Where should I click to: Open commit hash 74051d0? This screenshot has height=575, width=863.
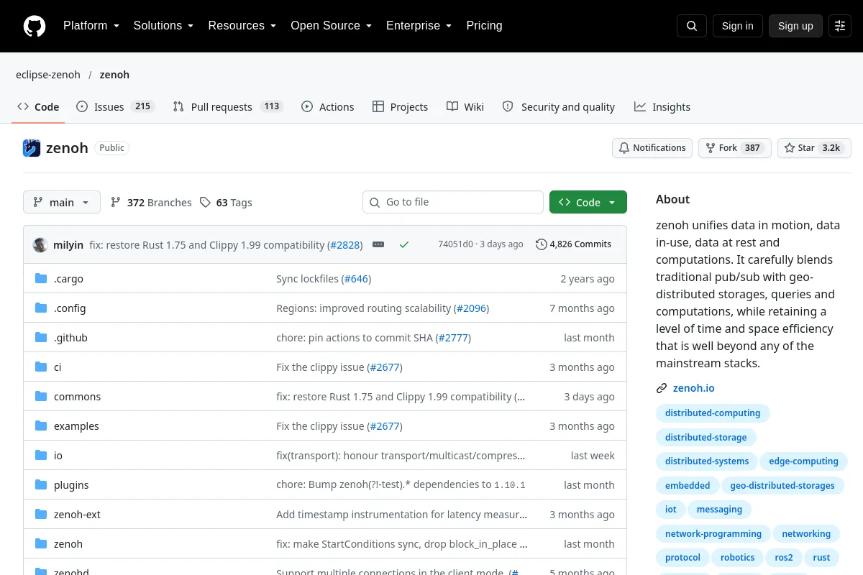[455, 244]
